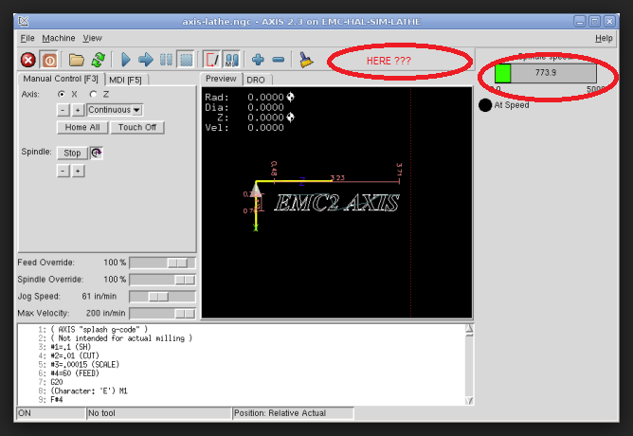Image resolution: width=633 pixels, height=436 pixels.
Task: Open the File menu
Action: [27, 38]
